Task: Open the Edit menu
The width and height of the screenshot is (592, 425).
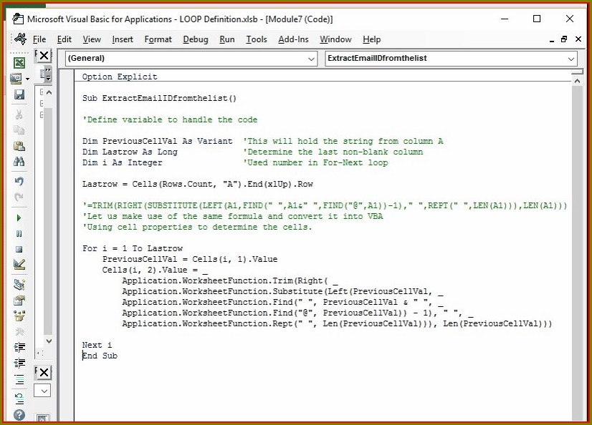Action: tap(65, 39)
